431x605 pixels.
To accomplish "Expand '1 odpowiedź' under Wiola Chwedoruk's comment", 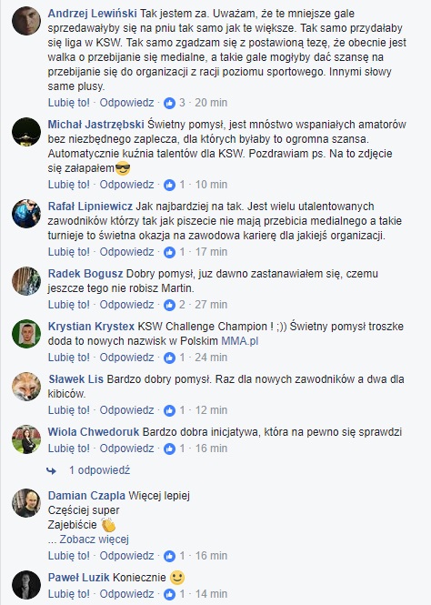I will point(99,470).
